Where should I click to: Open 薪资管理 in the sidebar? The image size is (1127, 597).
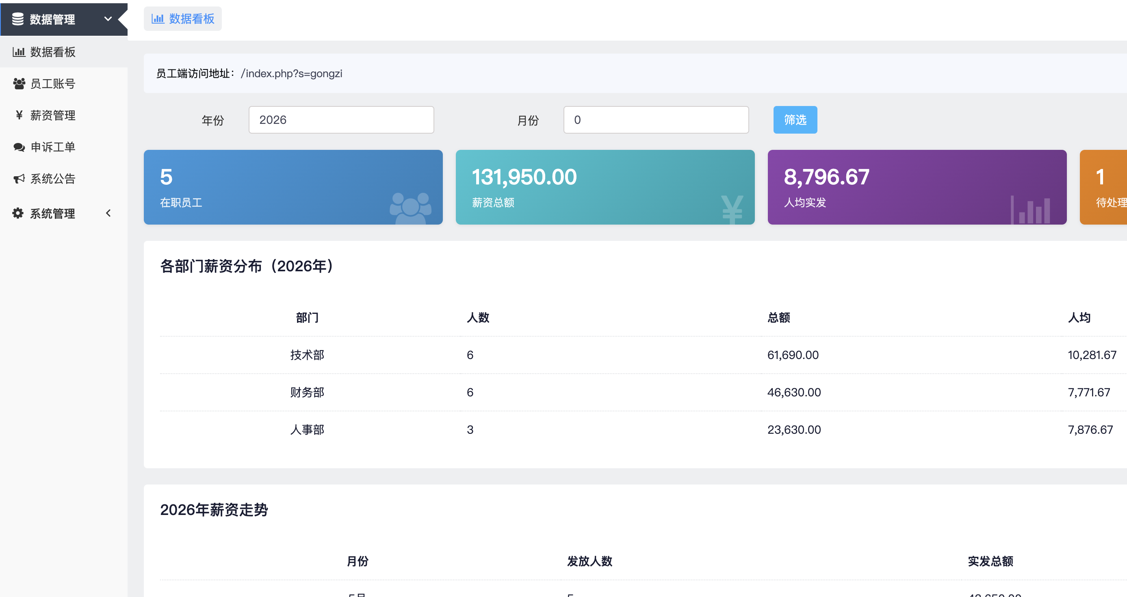coord(64,115)
